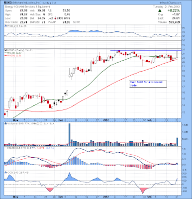This screenshot has height=199, width=192.
Task: Click the 90 label on the RSI axis
Action: [184, 27]
